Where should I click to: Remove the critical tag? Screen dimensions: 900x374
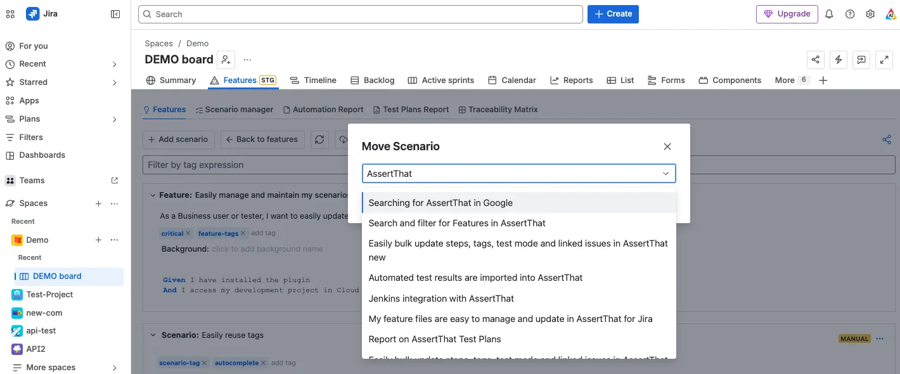tap(188, 234)
